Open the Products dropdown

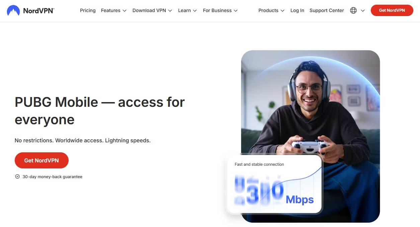pyautogui.click(x=271, y=10)
